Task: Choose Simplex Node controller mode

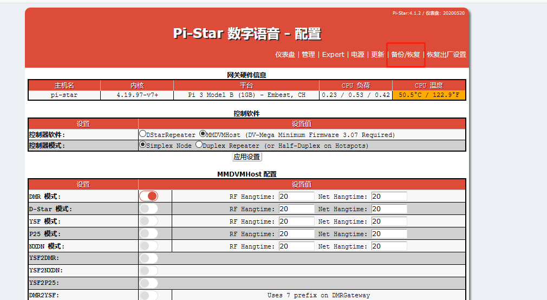Action: [142, 145]
